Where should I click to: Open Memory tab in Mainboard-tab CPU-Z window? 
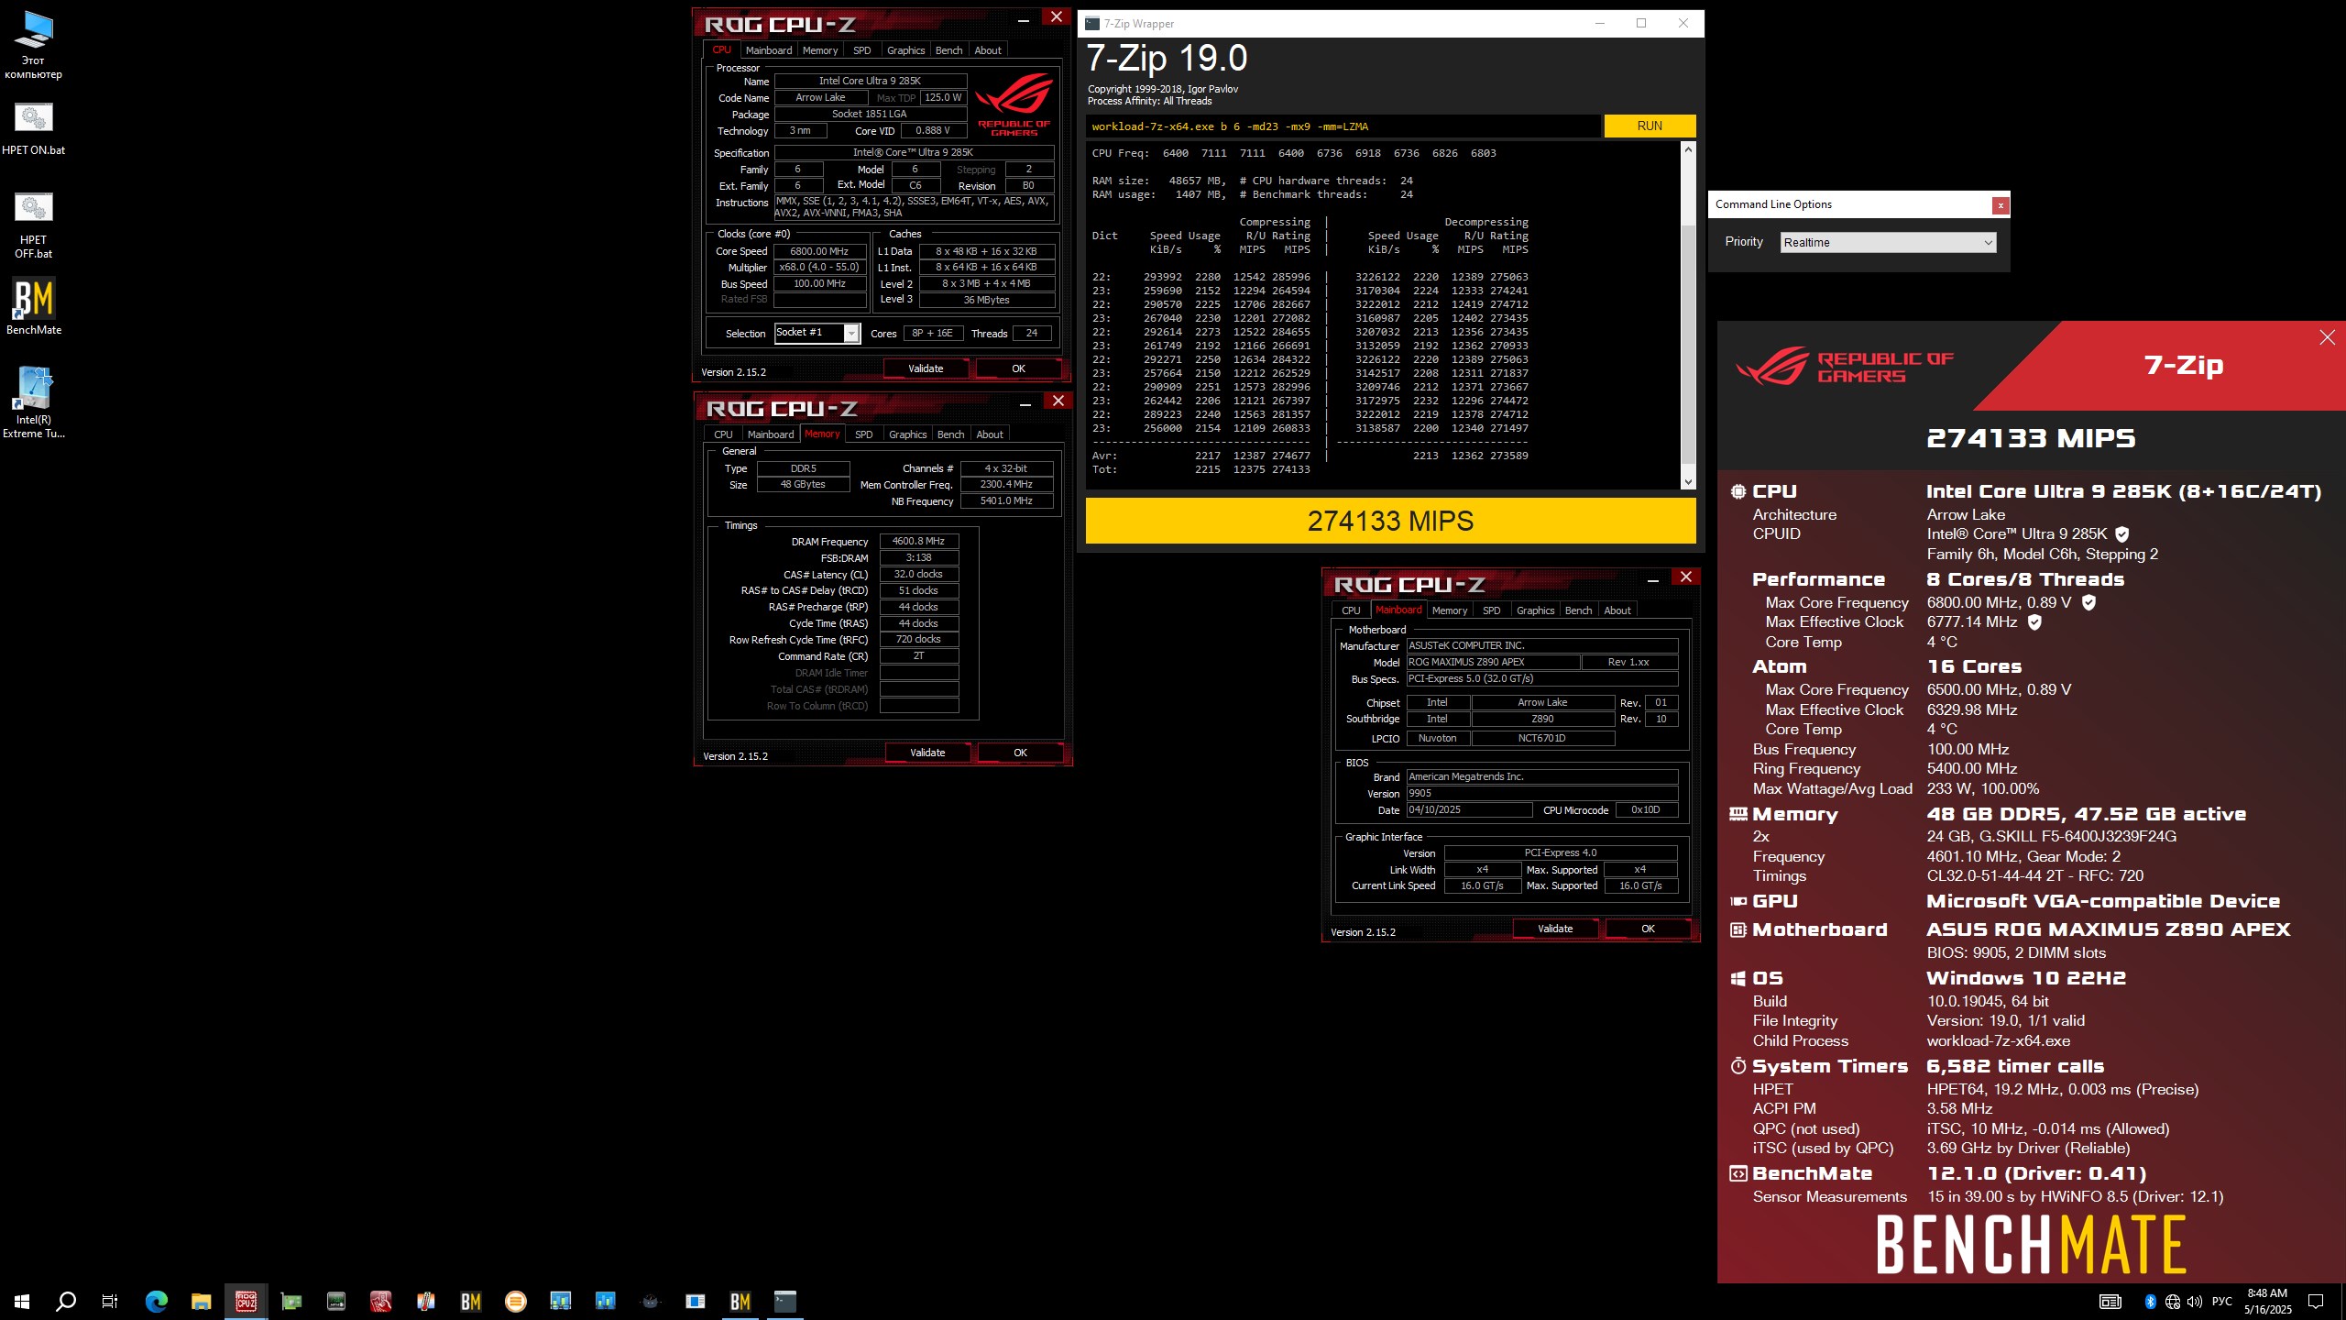(x=1450, y=610)
